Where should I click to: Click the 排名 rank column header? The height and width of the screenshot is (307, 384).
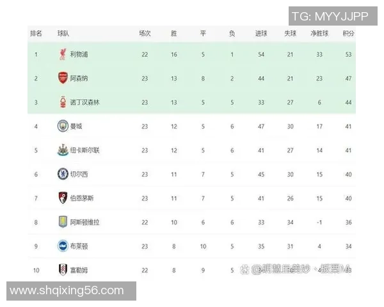(x=36, y=33)
